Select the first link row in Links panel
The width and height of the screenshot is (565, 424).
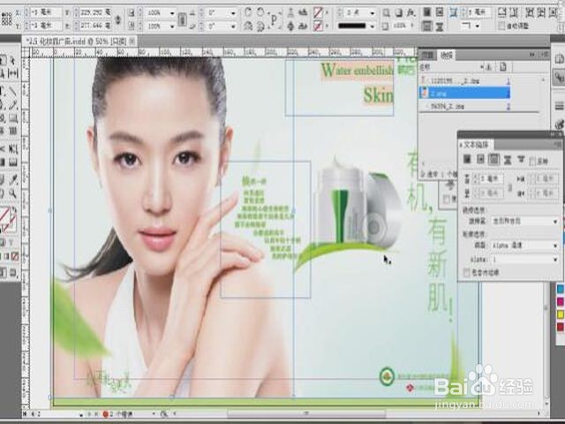coord(465,80)
